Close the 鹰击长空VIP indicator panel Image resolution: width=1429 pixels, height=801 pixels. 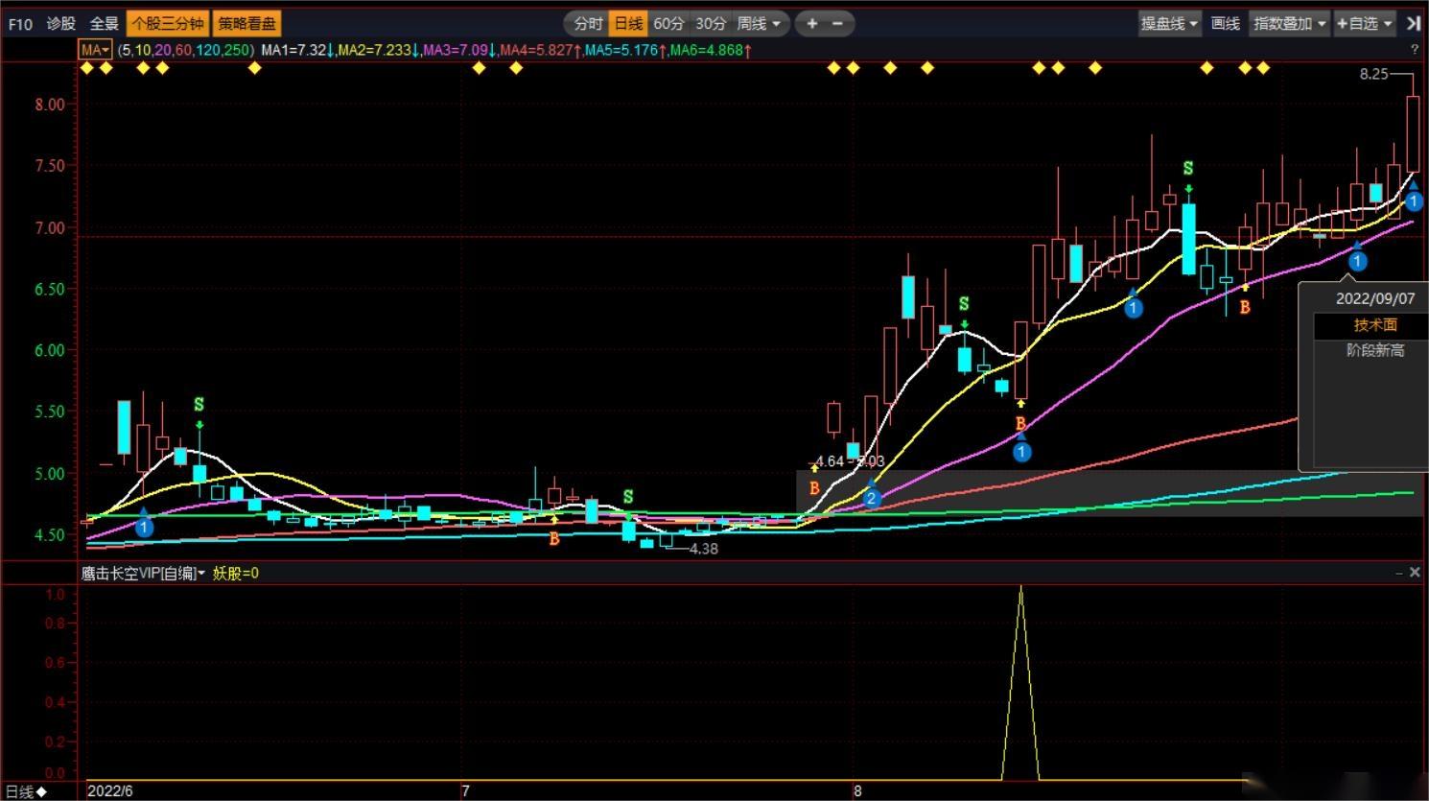coord(1414,573)
